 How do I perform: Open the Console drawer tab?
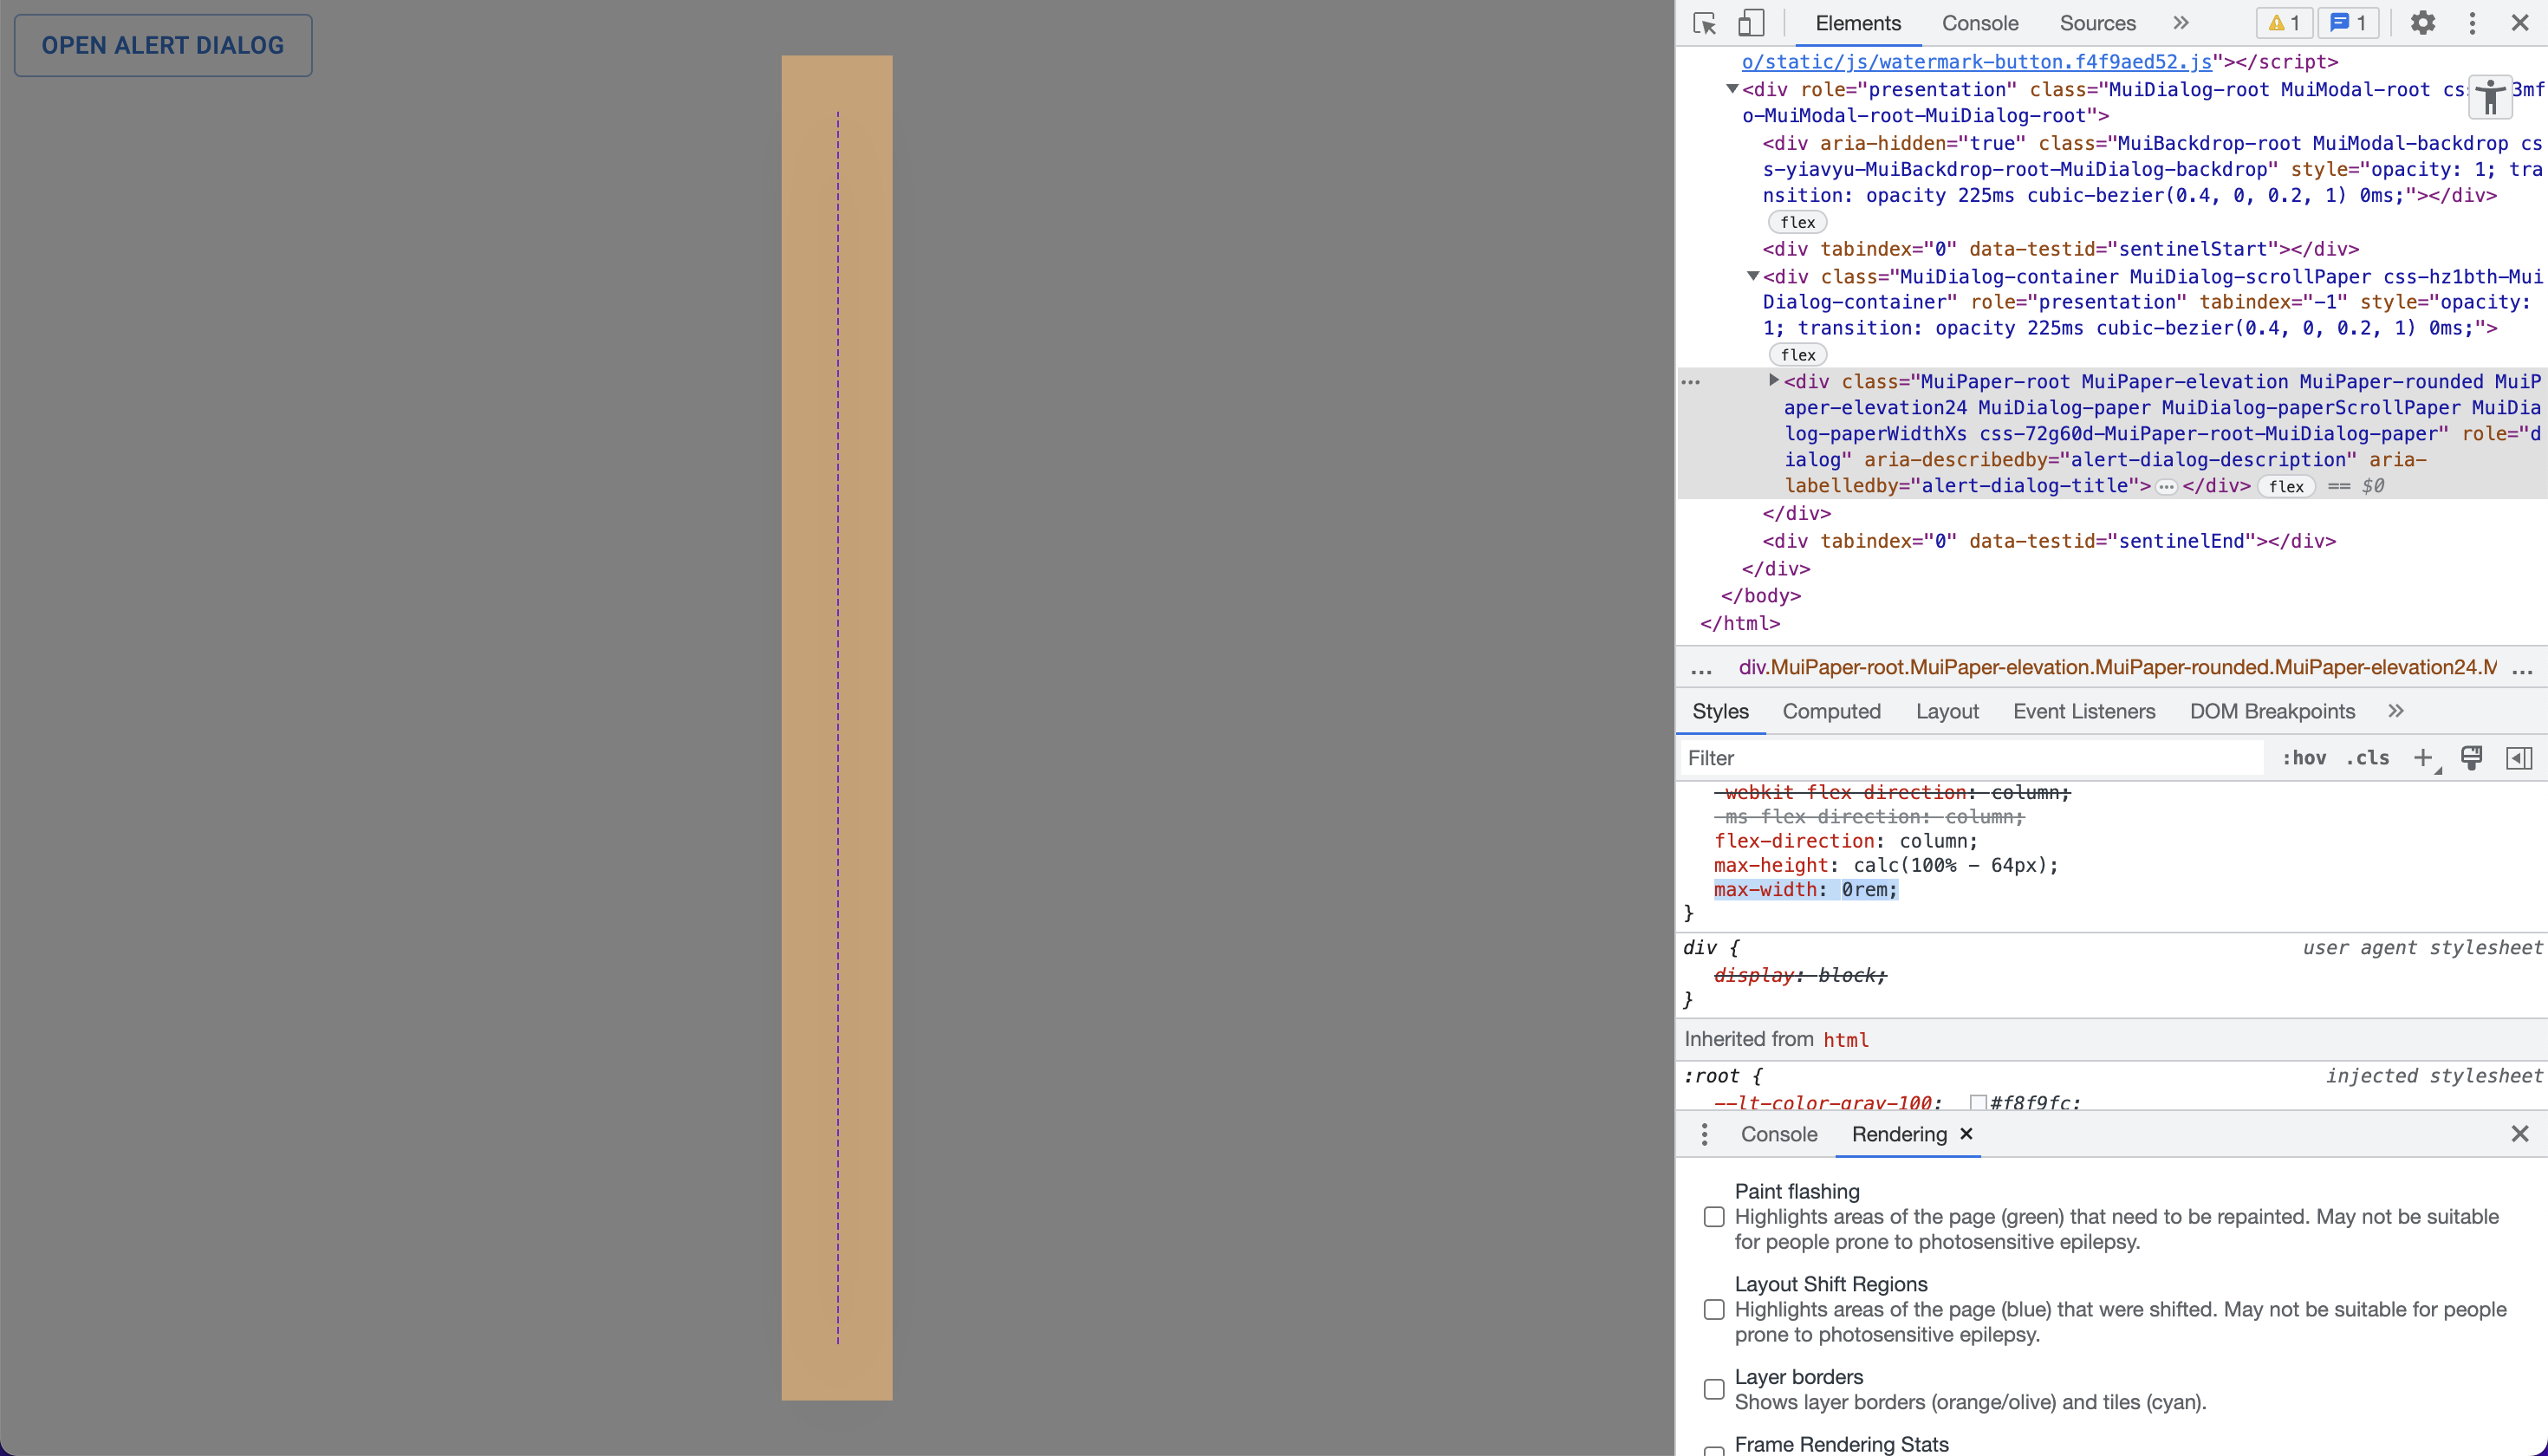[x=1778, y=1134]
